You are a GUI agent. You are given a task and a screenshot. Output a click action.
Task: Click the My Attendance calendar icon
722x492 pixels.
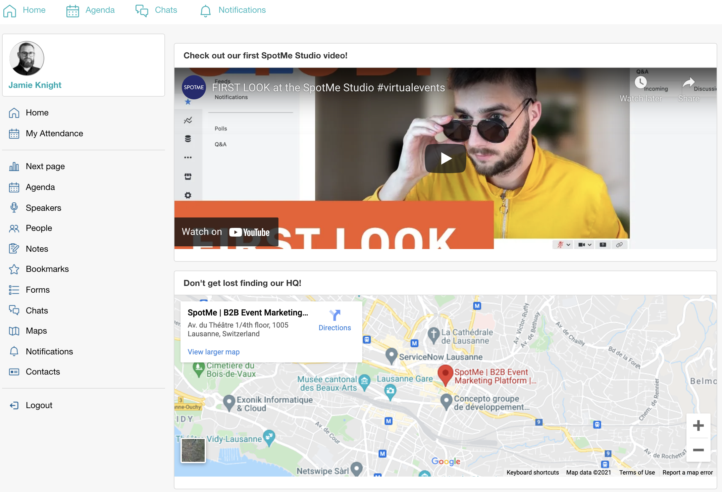click(14, 134)
